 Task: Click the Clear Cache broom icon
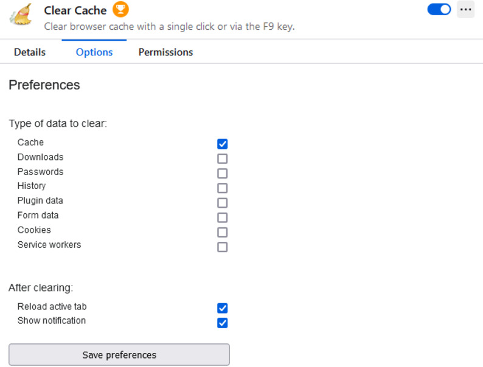21,15
